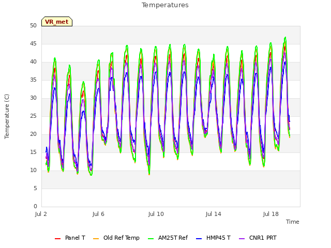331x248 pixels.
Task: Click the 15 y-axis tick label
Action: click(33, 152)
